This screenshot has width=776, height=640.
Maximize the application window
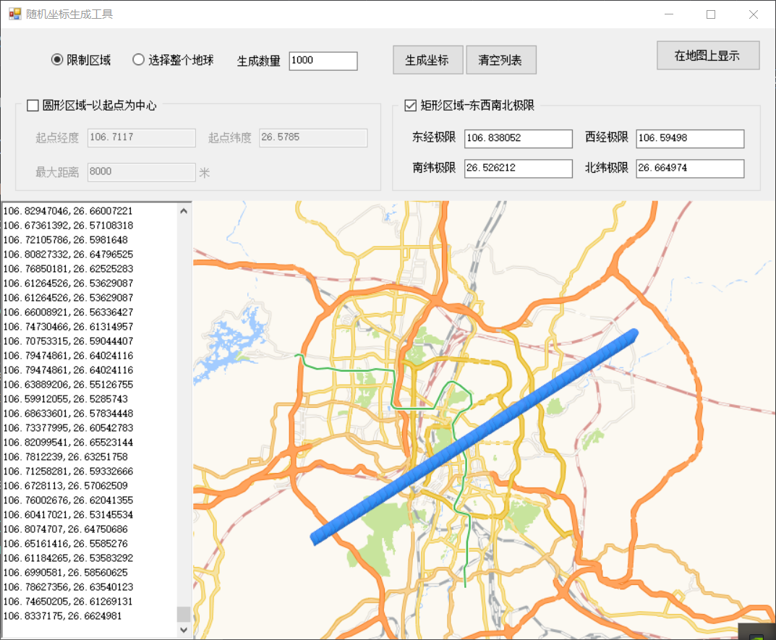[x=710, y=14]
